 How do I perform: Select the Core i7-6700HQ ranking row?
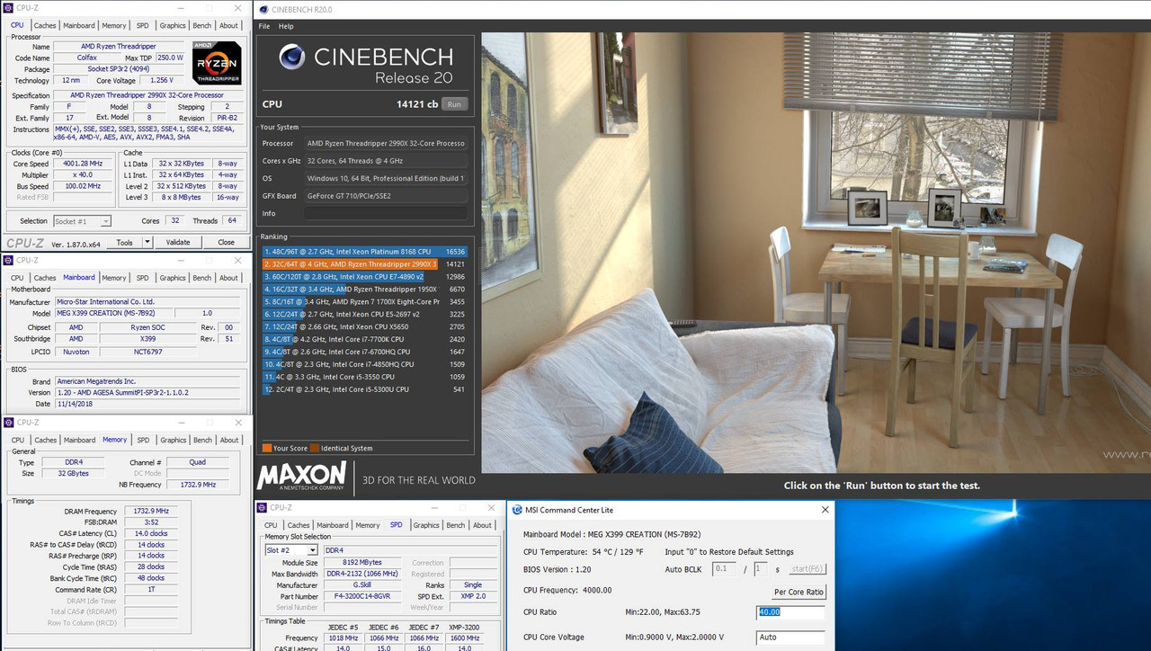pos(364,352)
